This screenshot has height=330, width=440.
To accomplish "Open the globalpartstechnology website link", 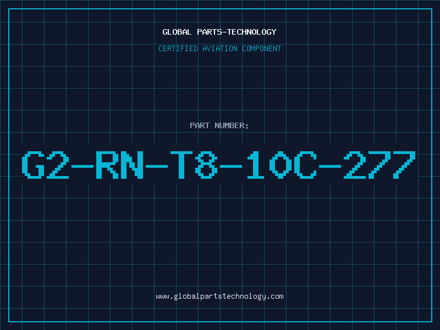I will [x=219, y=296].
